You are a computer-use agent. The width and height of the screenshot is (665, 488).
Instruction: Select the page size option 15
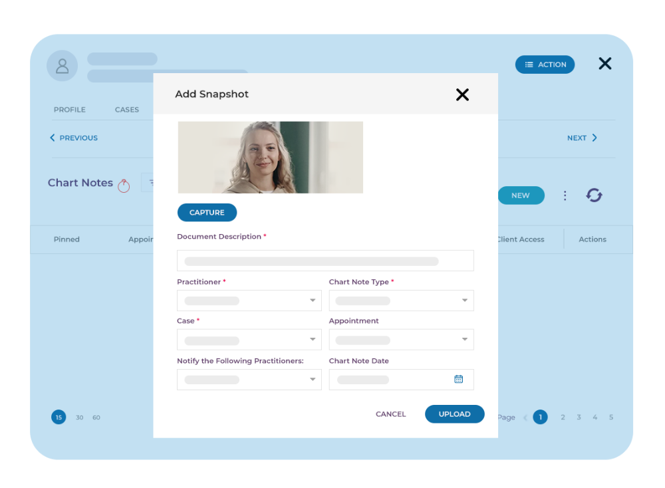[x=59, y=417]
